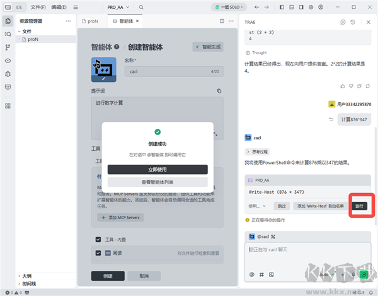
Task: Copy the answer with the copy icon
Action: click(359, 86)
